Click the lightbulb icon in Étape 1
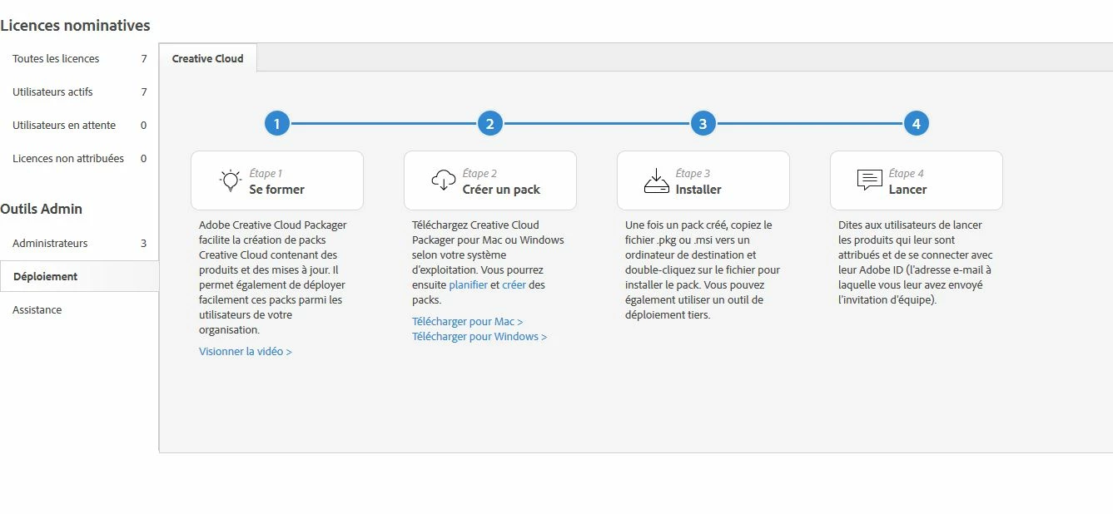Image resolution: width=1113 pixels, height=514 pixels. (230, 180)
